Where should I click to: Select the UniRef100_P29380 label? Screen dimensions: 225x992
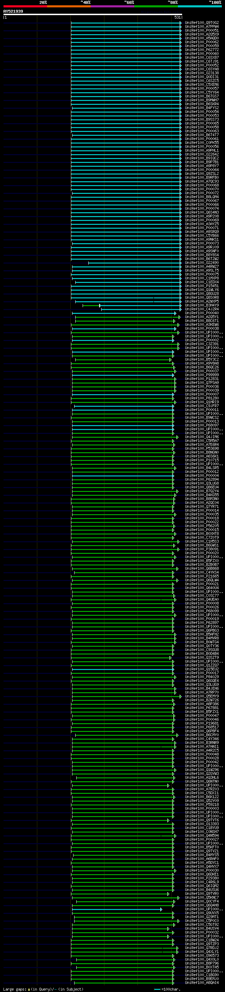pos(202,878)
